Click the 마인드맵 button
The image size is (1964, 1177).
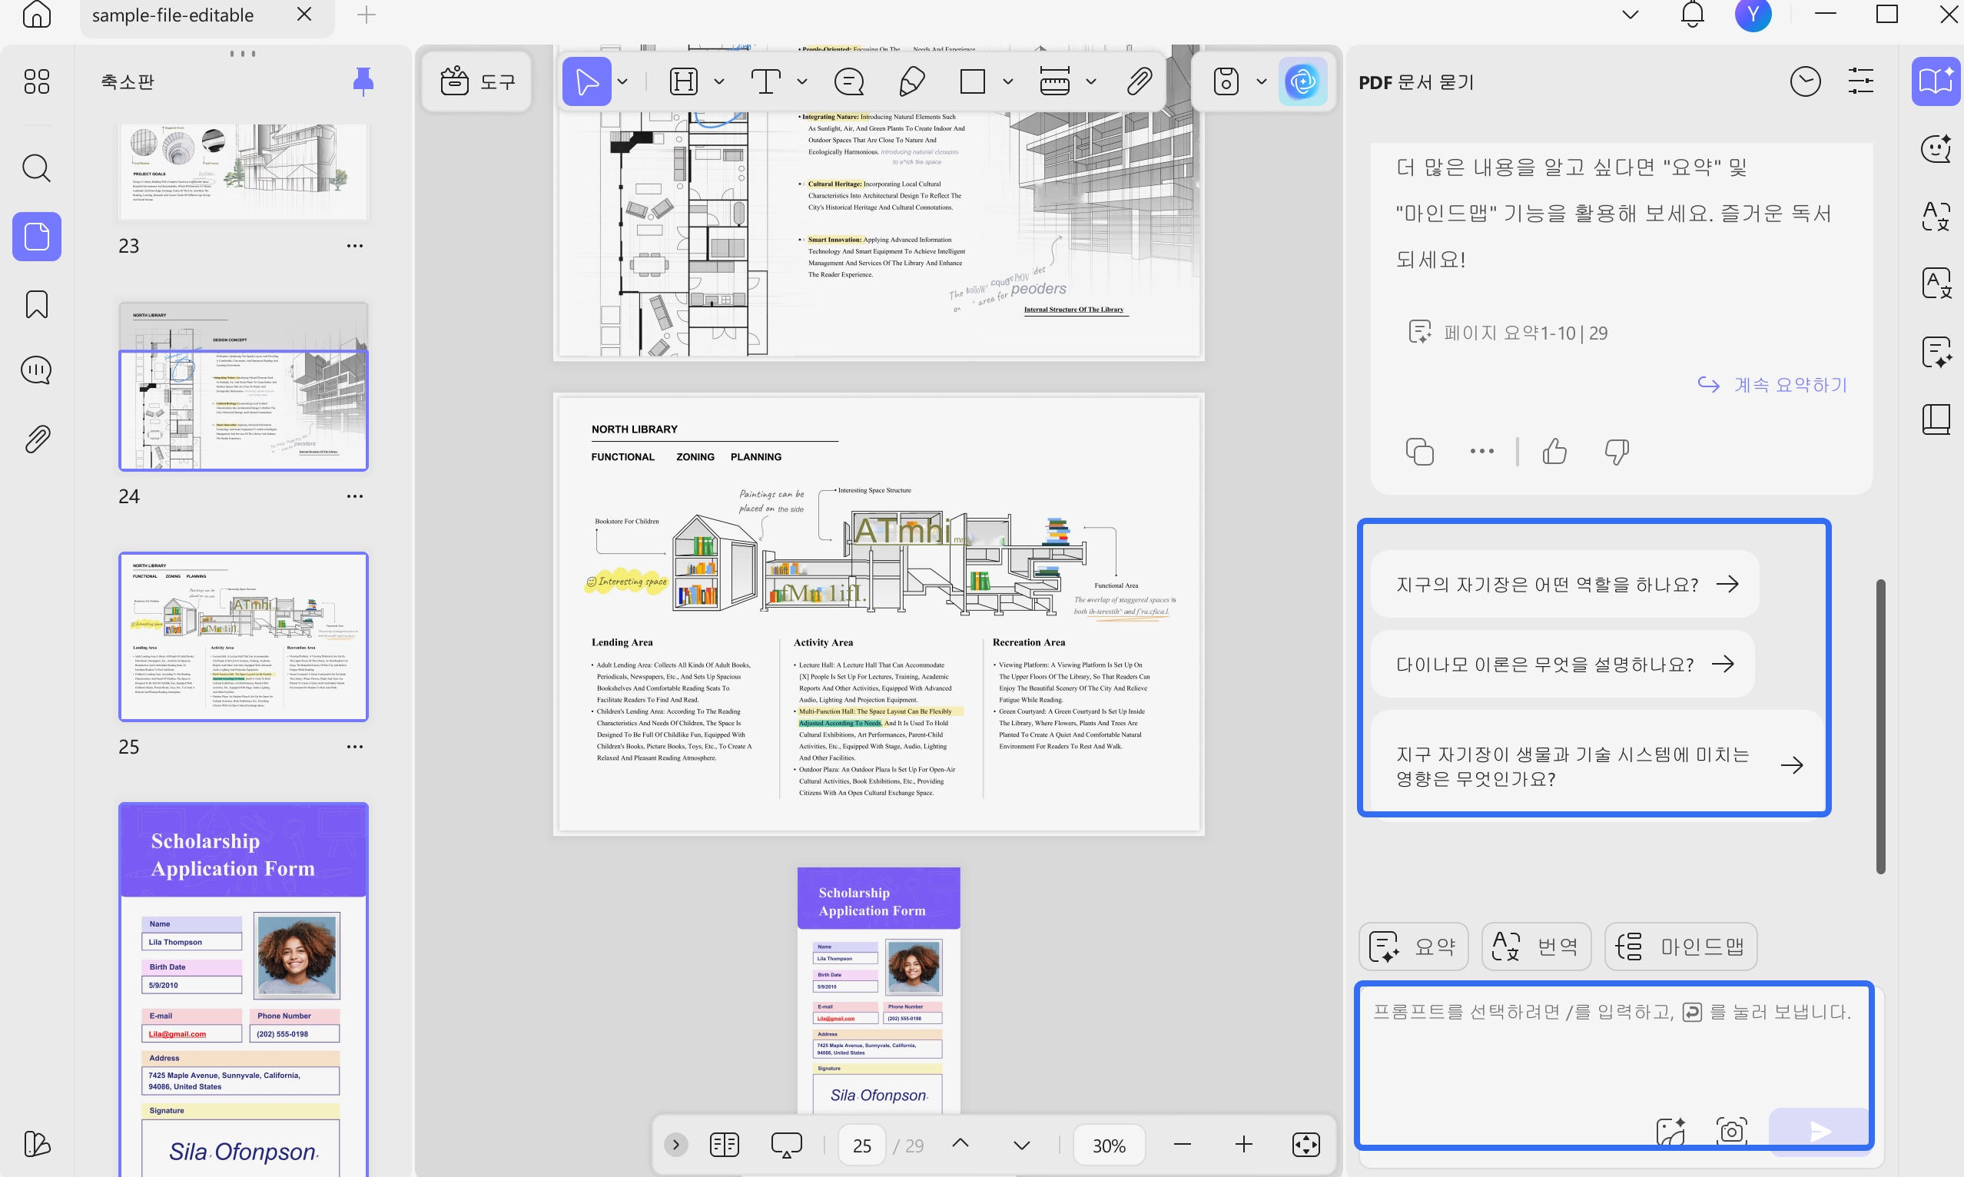1680,947
